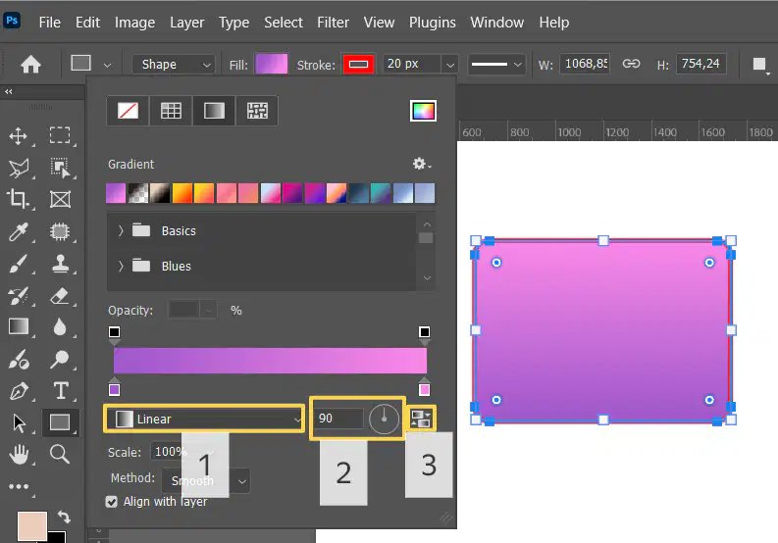The height and width of the screenshot is (543, 778).
Task: Click the gradient angle field showing 90
Action: [x=339, y=419]
